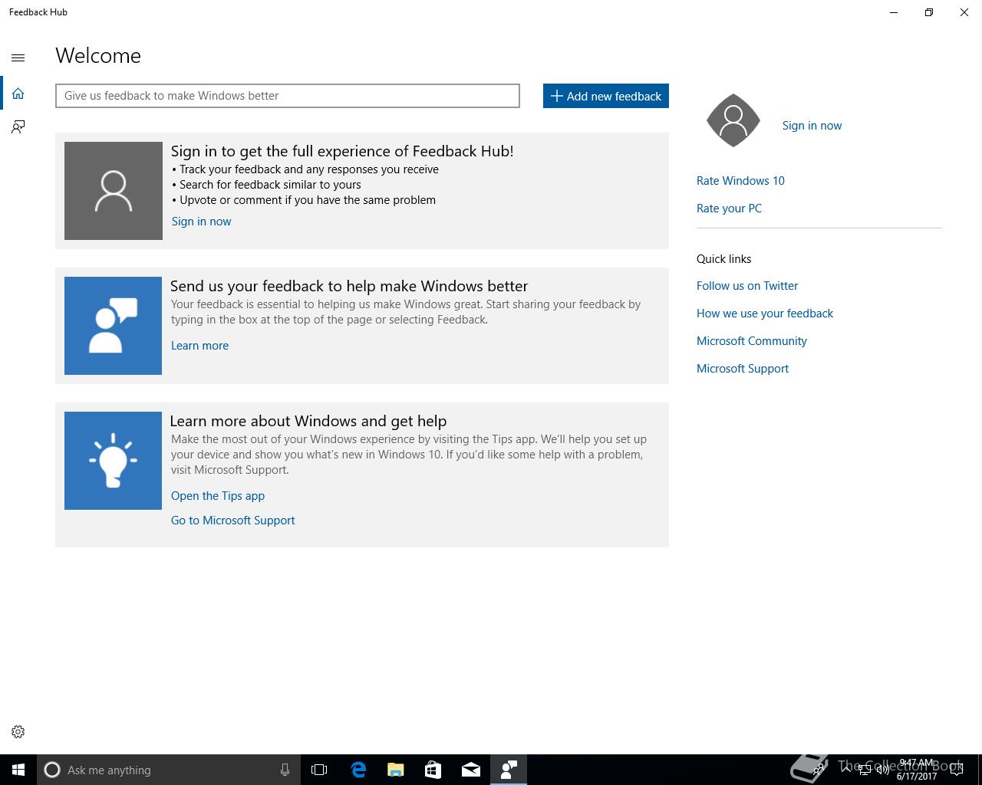Click the gray user avatar tile

114,191
